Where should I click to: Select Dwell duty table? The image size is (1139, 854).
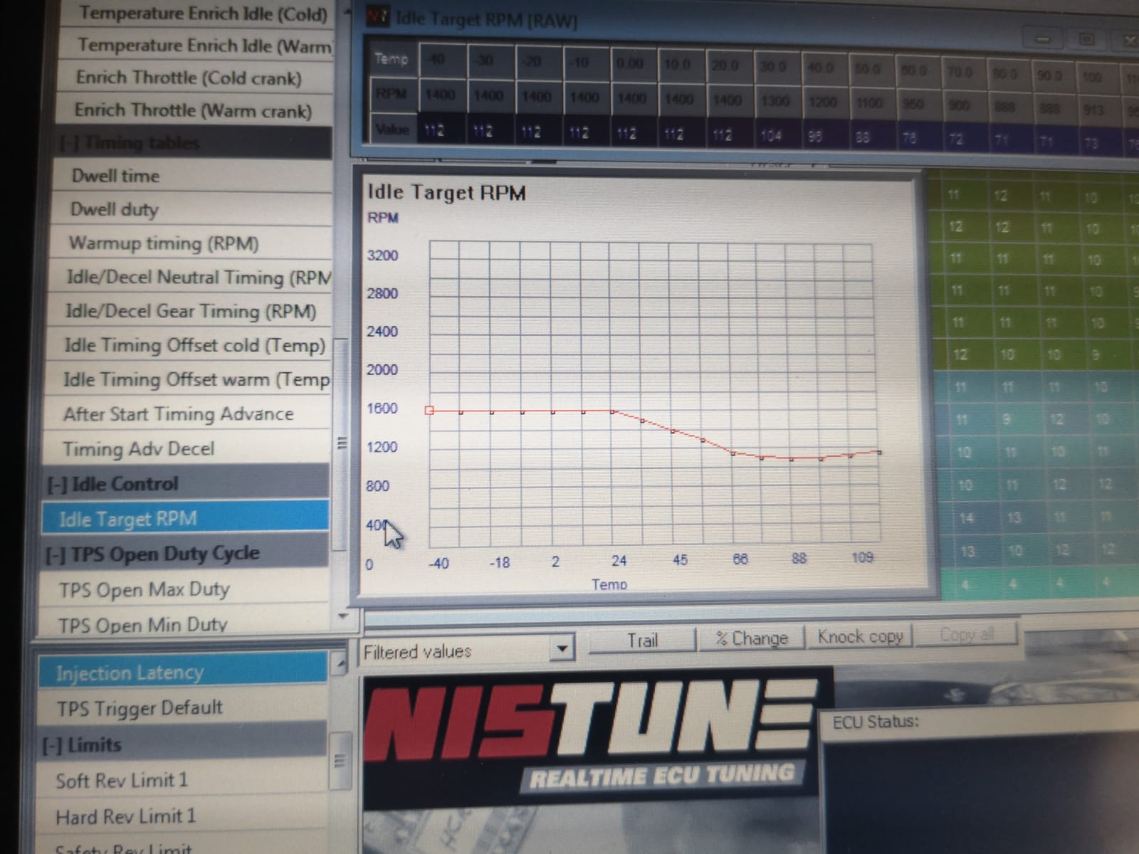click(x=192, y=209)
